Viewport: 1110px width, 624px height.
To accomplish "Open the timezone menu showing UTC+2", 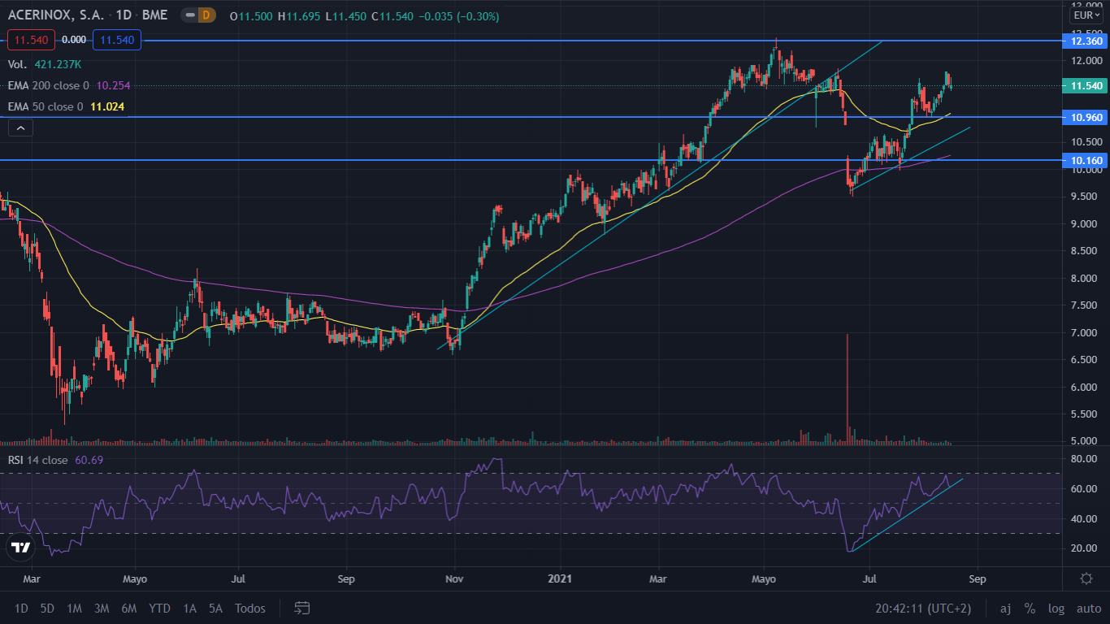I will (x=923, y=608).
